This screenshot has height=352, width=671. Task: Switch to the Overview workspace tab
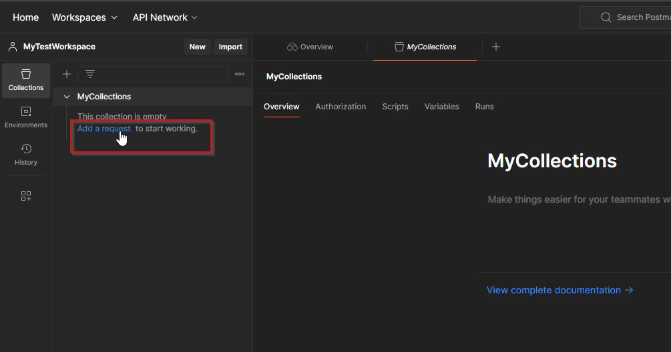point(310,47)
